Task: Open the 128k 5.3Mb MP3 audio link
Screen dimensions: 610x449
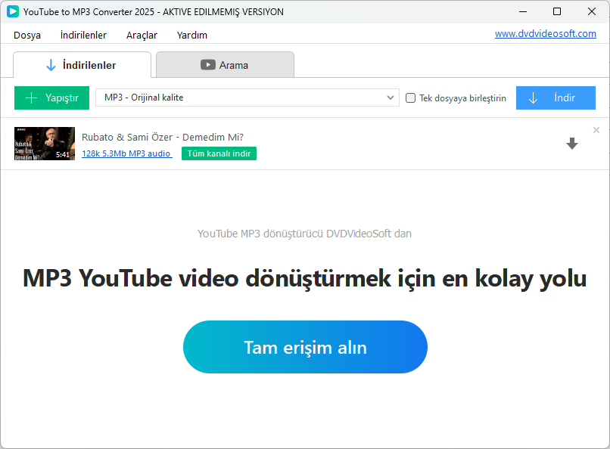Action: pos(127,153)
